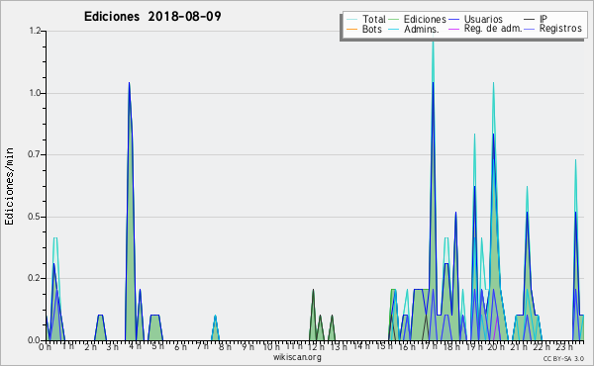The width and height of the screenshot is (594, 366).
Task: Click the Usuarios legend blue line swatch
Action: pyautogui.click(x=453, y=20)
